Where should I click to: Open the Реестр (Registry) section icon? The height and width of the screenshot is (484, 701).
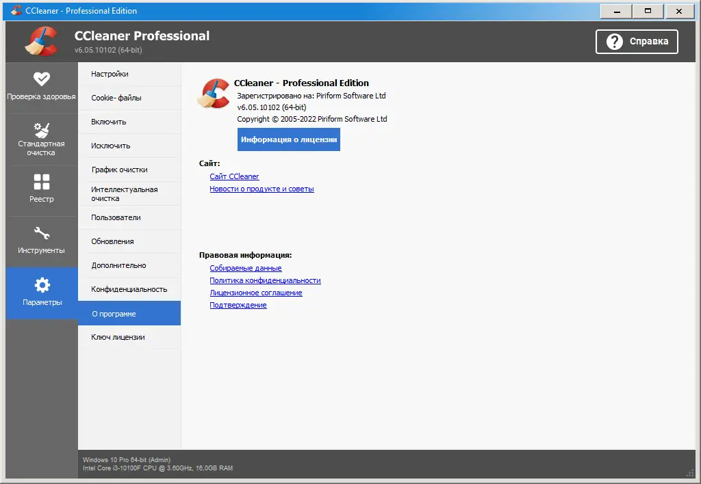[x=41, y=180]
